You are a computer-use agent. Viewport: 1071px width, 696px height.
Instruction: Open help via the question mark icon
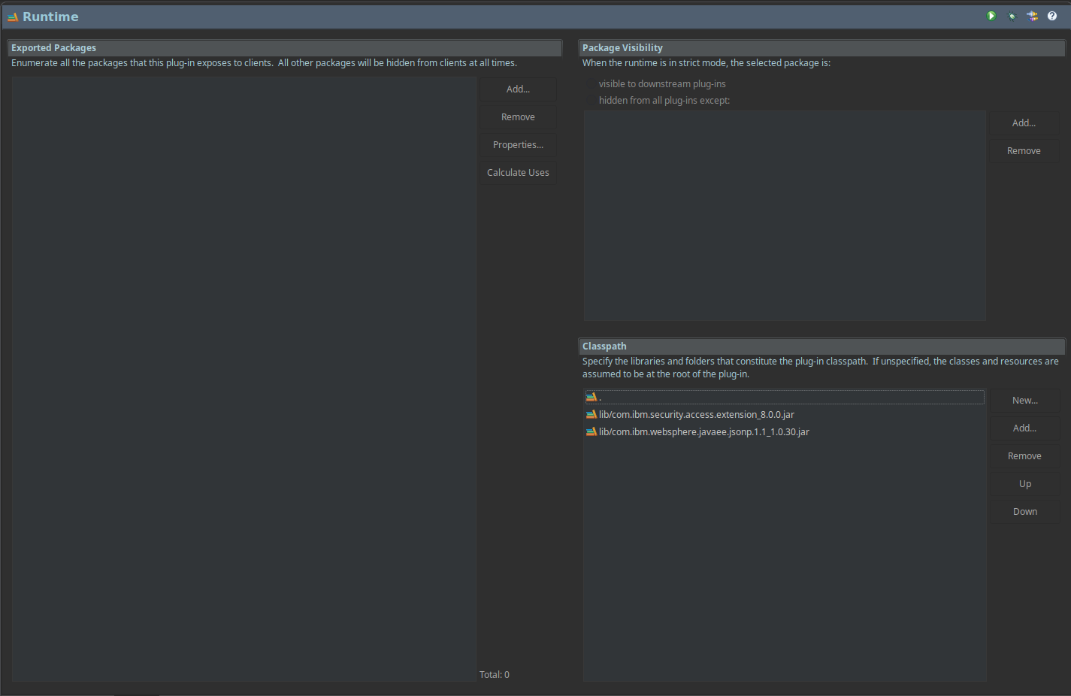(x=1052, y=16)
